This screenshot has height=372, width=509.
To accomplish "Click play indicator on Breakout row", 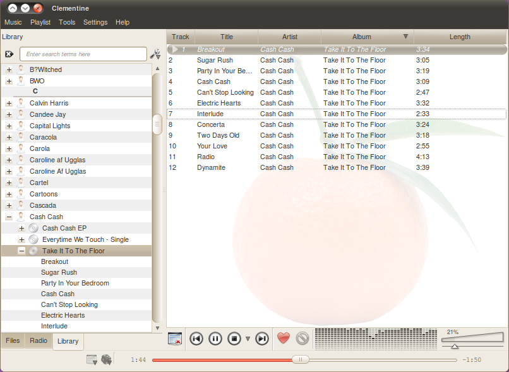I will (x=175, y=49).
